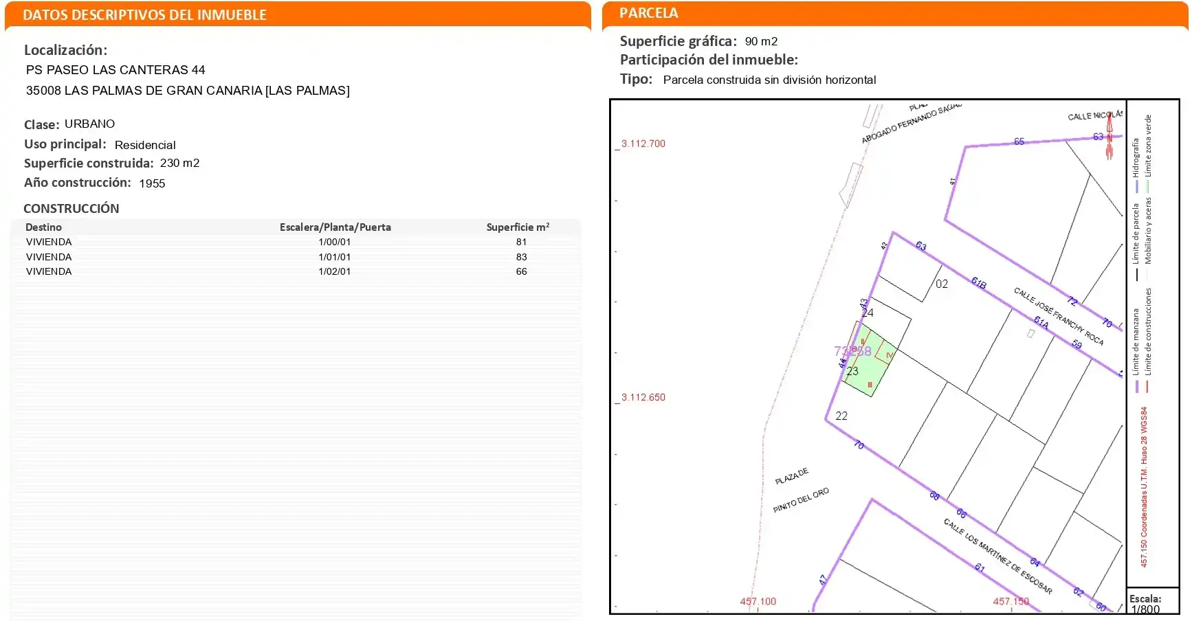Click parcel number 02 on the map
The width and height of the screenshot is (1192, 621).
[942, 284]
